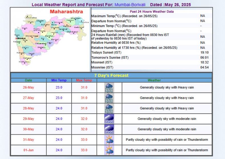The width and height of the screenshot is (225, 159).
Task: Click 31-May thunderstorm description text
Action: (x=167, y=140)
